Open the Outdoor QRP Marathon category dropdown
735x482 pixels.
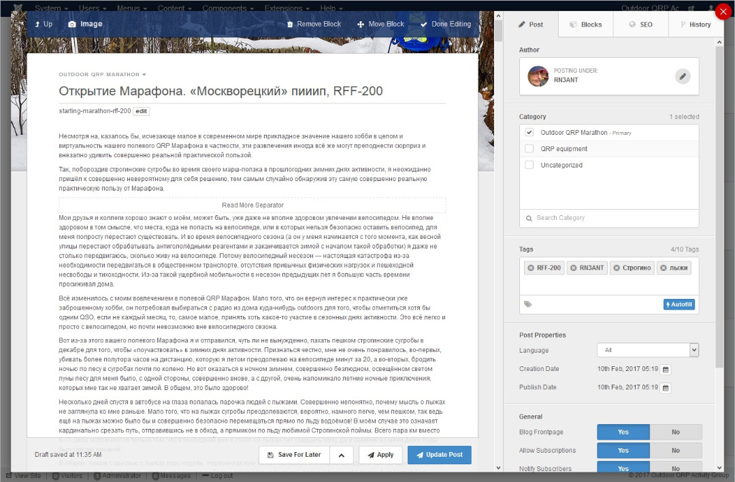tap(102, 74)
